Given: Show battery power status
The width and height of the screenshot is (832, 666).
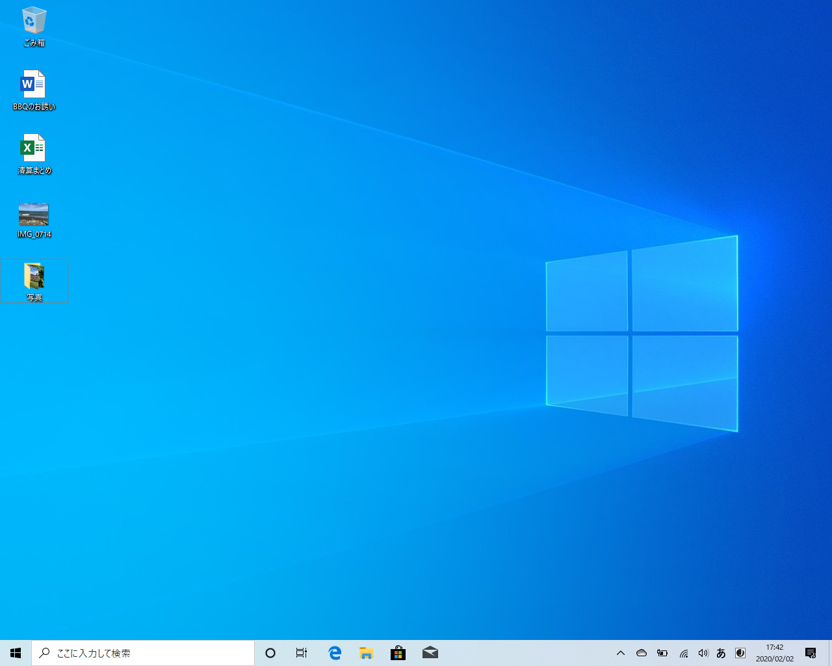Looking at the screenshot, I should [x=662, y=653].
